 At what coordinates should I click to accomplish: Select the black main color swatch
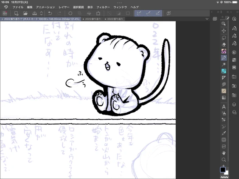click(223, 170)
